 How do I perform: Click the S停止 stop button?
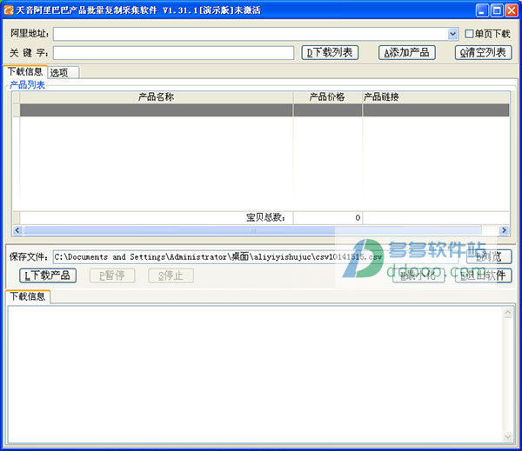point(171,275)
